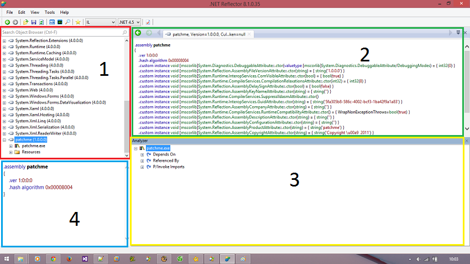Select System.Threading.Tasks.Parallel assembly

tap(52, 77)
